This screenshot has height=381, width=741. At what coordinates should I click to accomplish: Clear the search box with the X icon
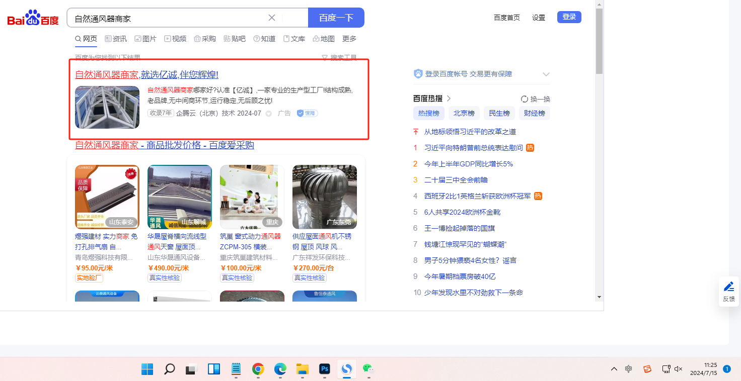[x=272, y=18]
